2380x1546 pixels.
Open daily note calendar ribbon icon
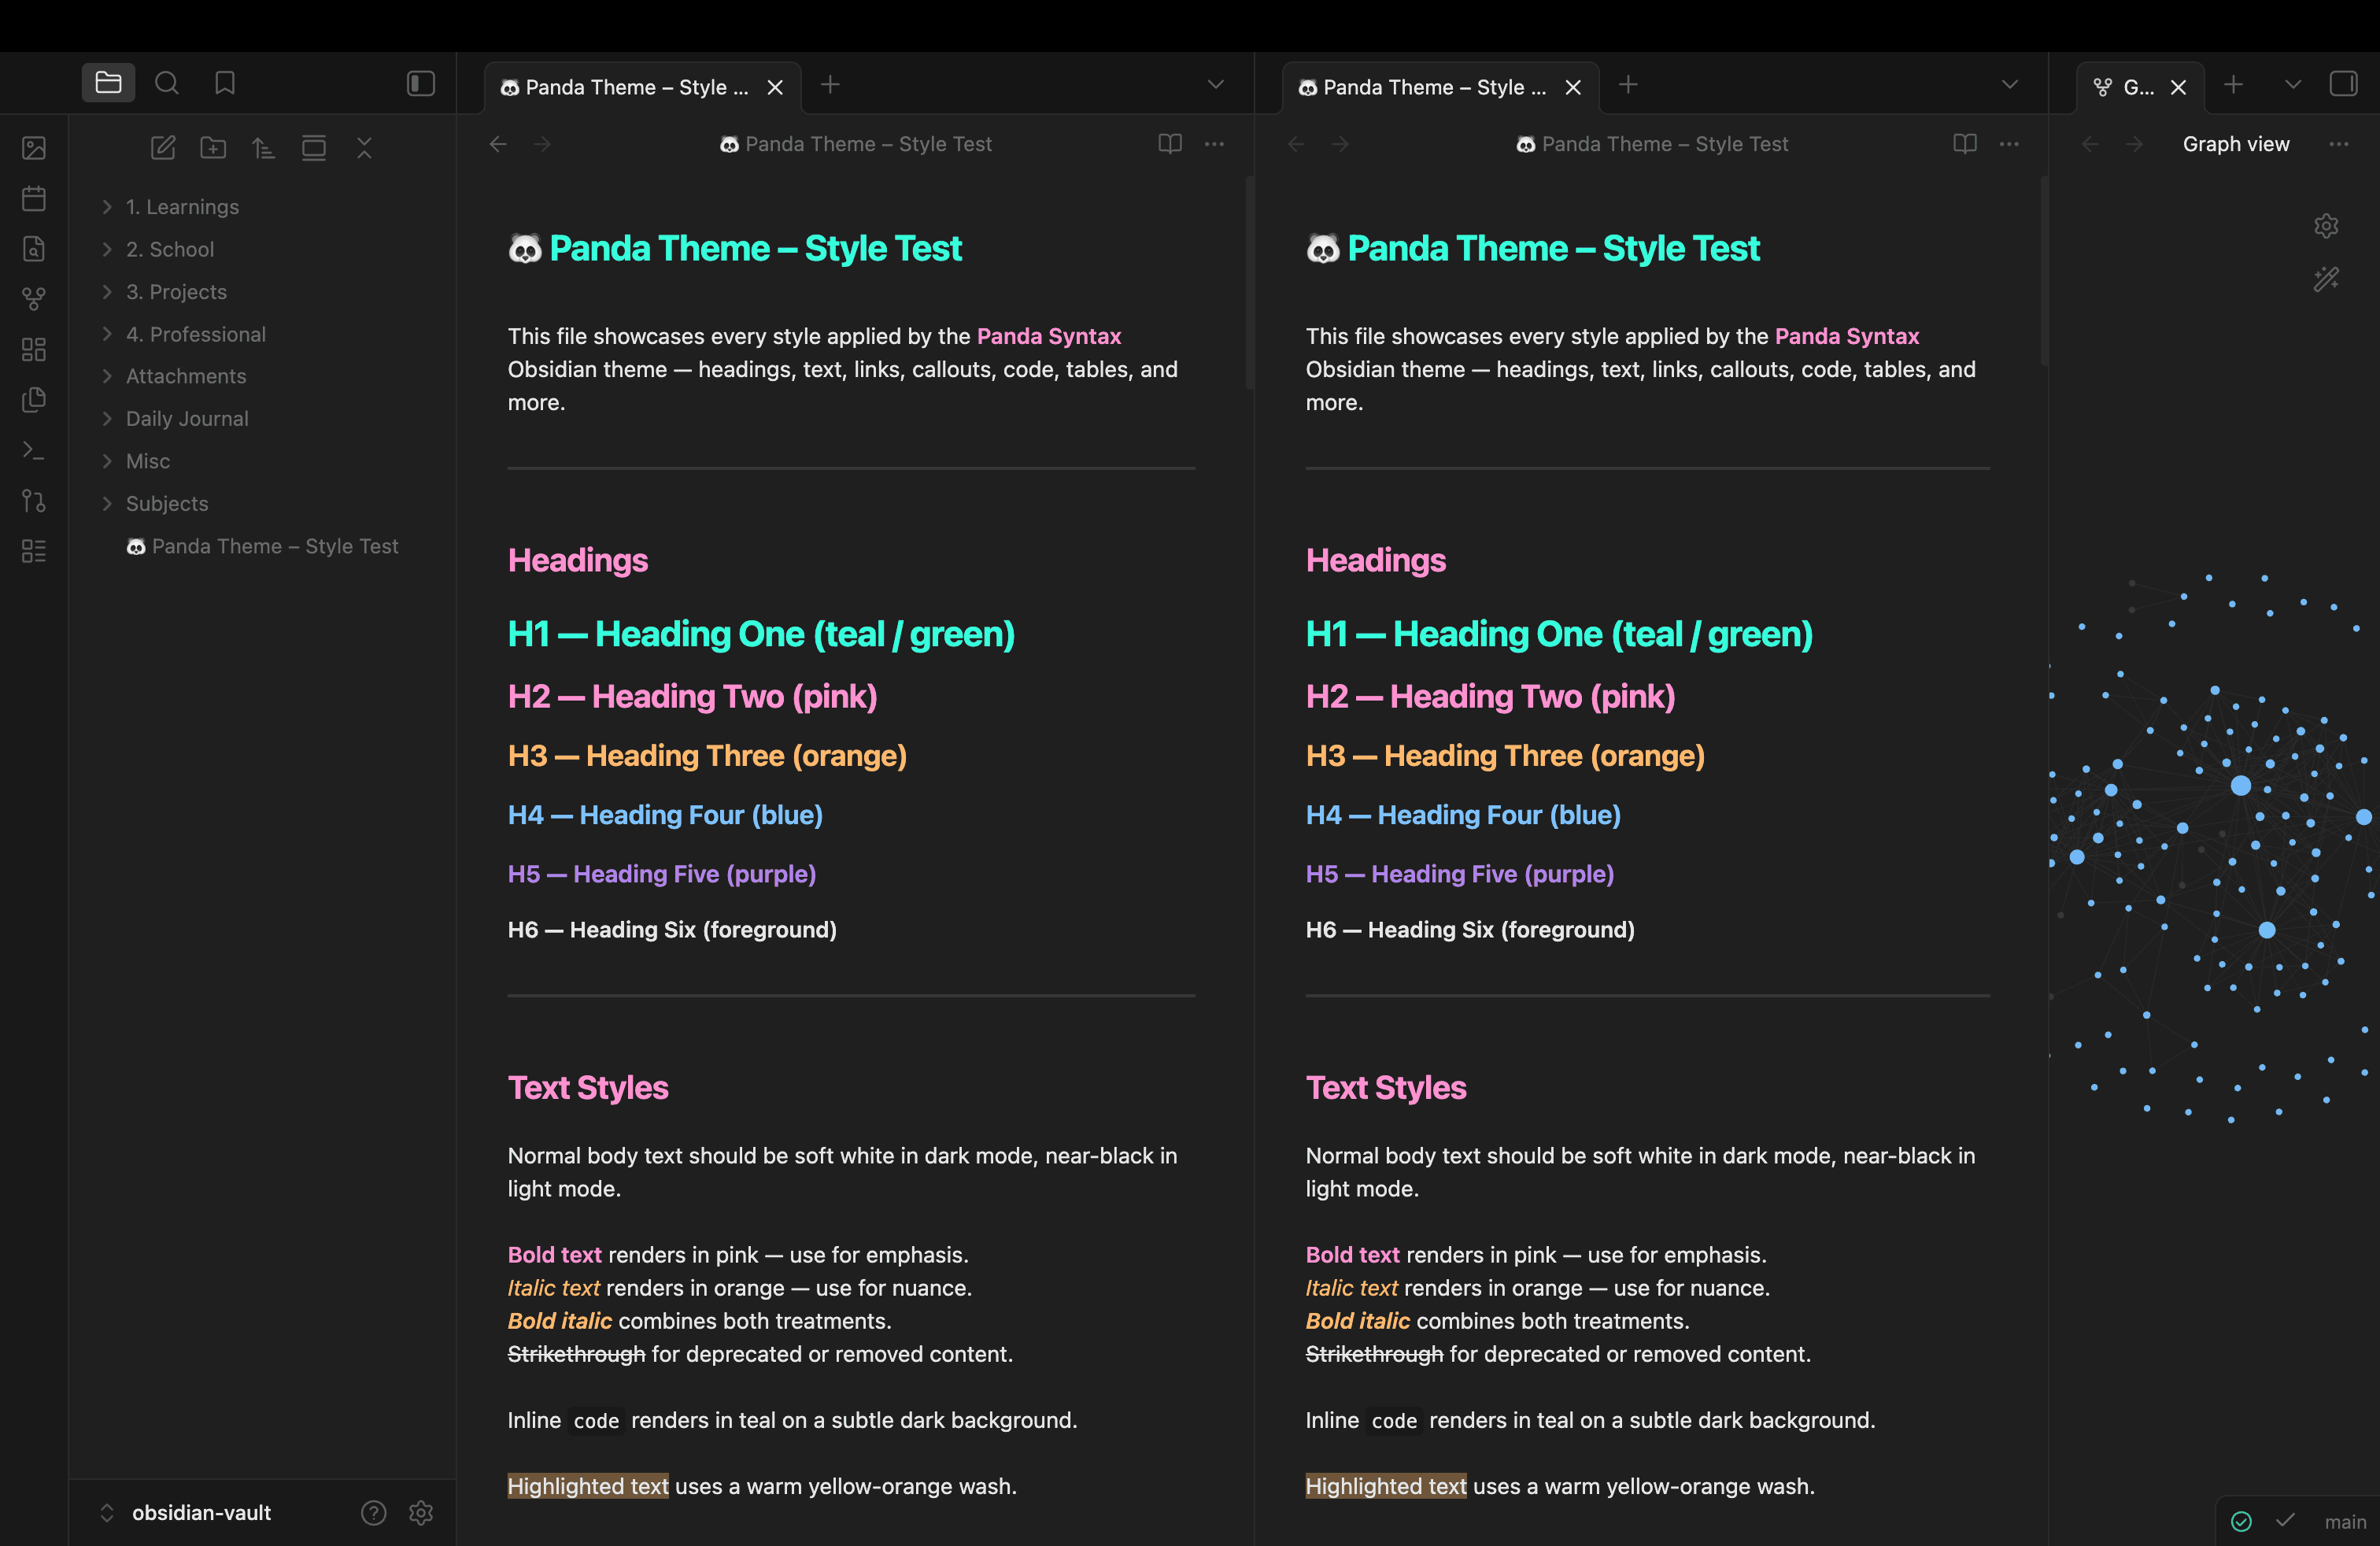(x=34, y=198)
